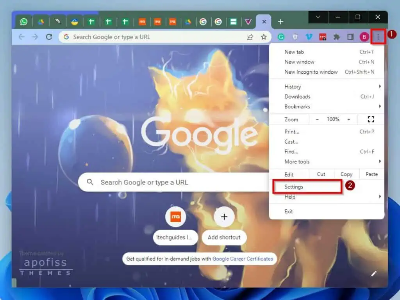Expand the Bookmarks submenu
Image resolution: width=400 pixels, height=300 pixels.
[x=297, y=107]
